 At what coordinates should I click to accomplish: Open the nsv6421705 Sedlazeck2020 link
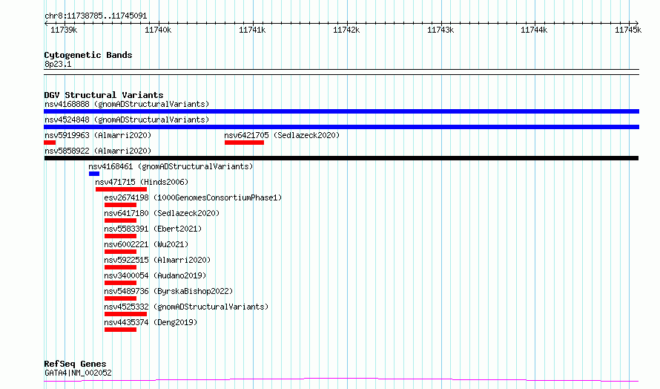point(282,135)
